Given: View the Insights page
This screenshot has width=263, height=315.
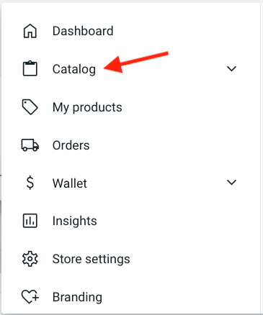Looking at the screenshot, I should click(74, 222).
